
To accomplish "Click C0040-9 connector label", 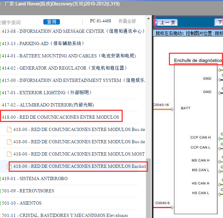I will tap(162, 203).
